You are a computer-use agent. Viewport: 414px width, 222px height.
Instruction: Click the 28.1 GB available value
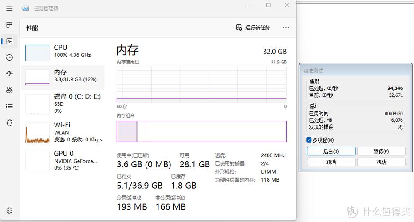195,164
